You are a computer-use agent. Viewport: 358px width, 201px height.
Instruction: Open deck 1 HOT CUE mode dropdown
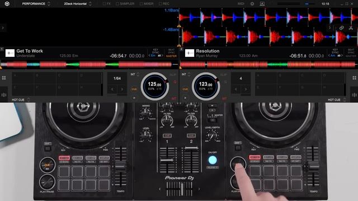(x=21, y=100)
